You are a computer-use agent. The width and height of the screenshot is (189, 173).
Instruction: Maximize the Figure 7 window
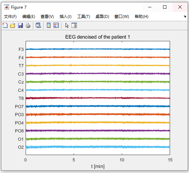click(165, 7)
